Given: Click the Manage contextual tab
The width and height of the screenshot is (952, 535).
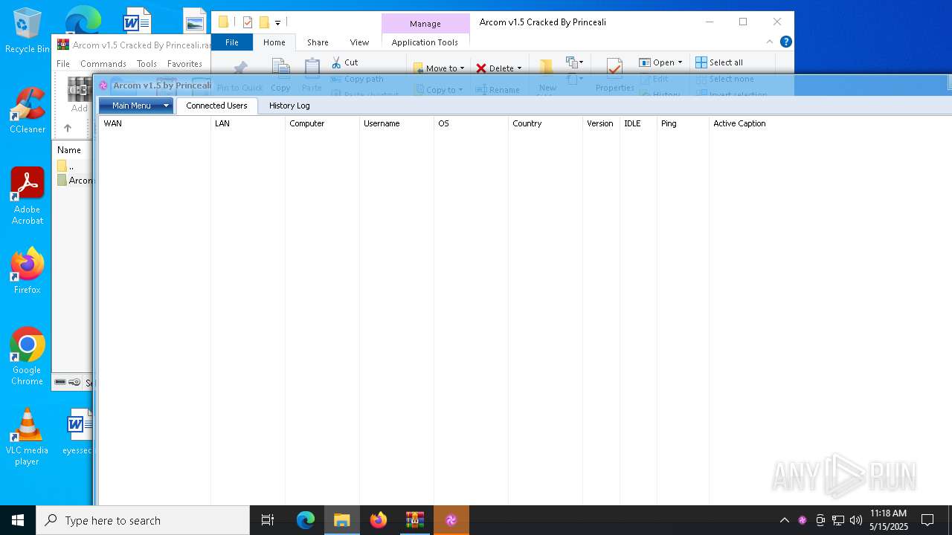Looking at the screenshot, I should tap(425, 24).
